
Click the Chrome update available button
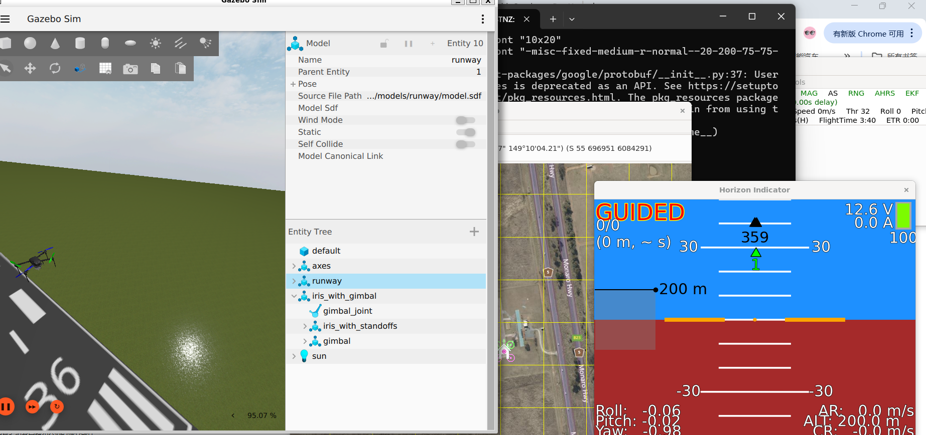click(868, 34)
